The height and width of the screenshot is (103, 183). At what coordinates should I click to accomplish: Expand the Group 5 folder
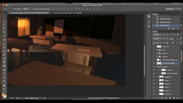(x=157, y=57)
